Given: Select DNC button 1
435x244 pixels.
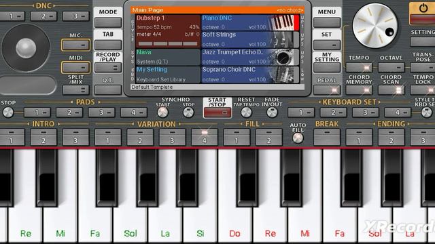Looking at the screenshot, I should (x=12, y=16).
